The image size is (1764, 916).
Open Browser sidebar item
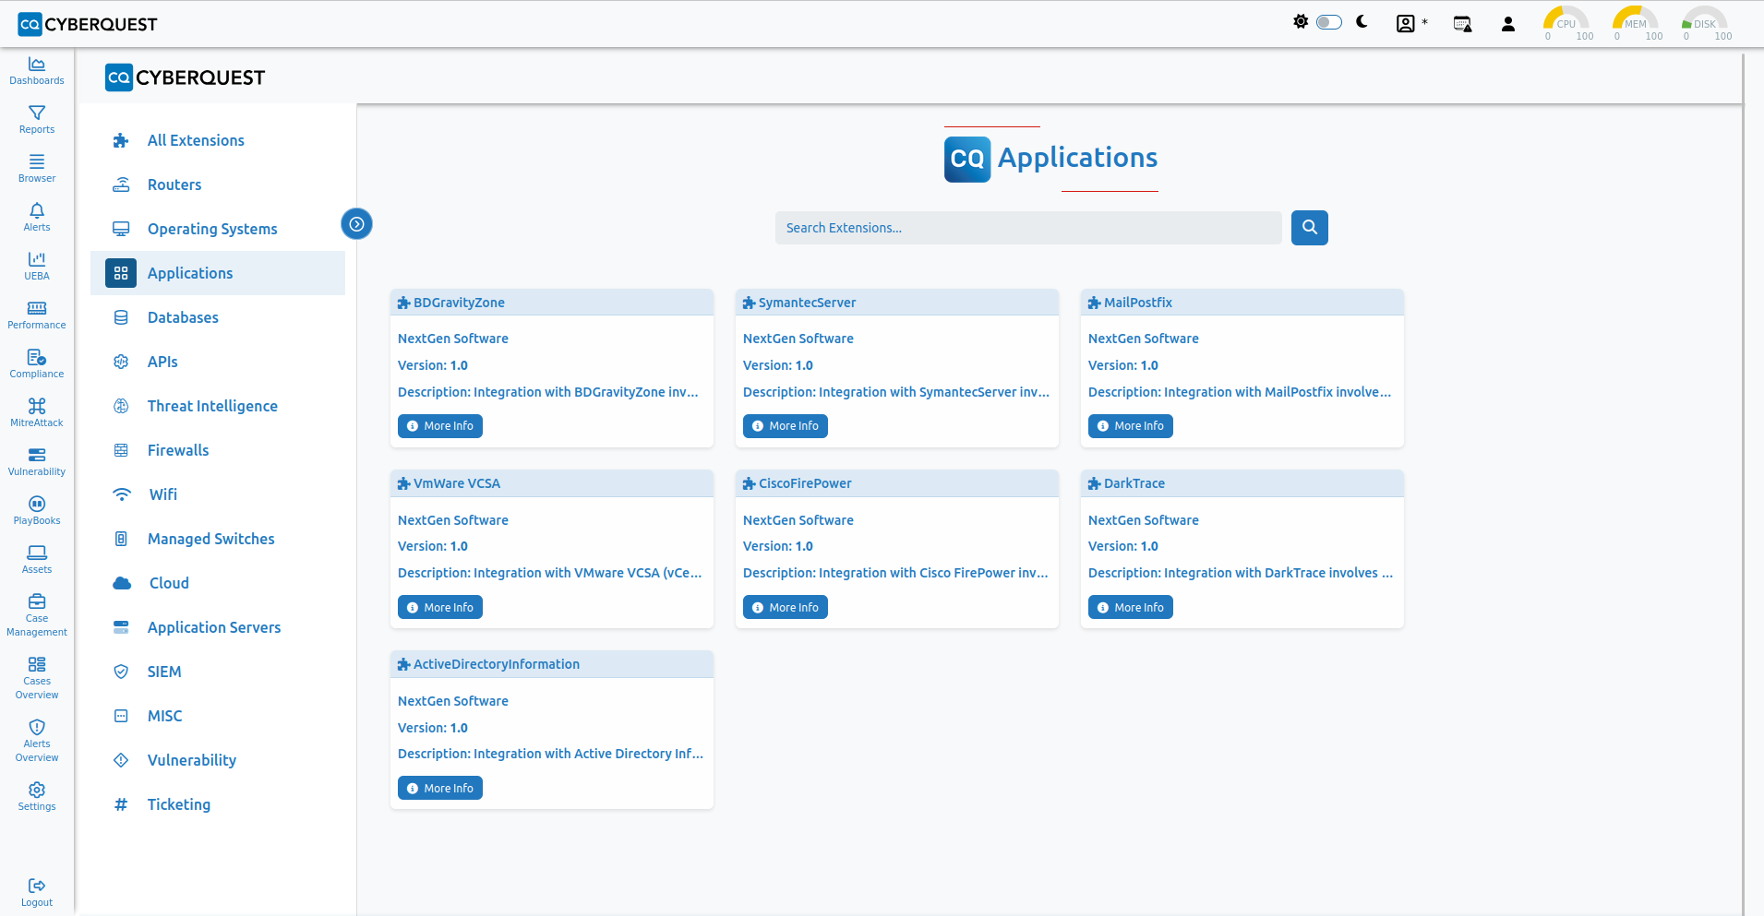37,168
